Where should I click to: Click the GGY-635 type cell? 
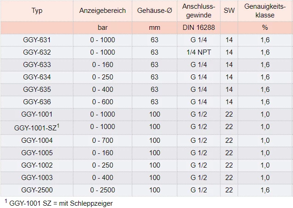(x=37, y=90)
